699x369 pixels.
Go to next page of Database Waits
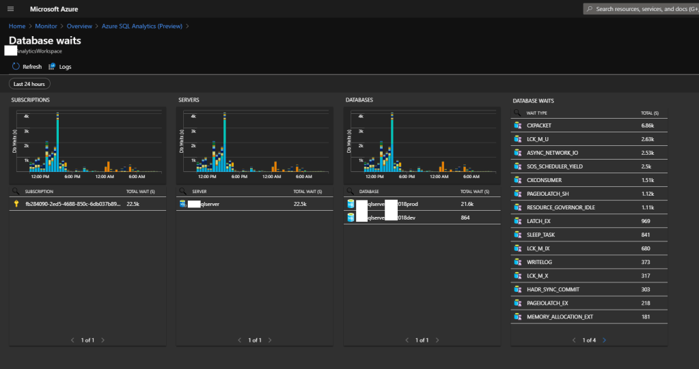point(604,340)
